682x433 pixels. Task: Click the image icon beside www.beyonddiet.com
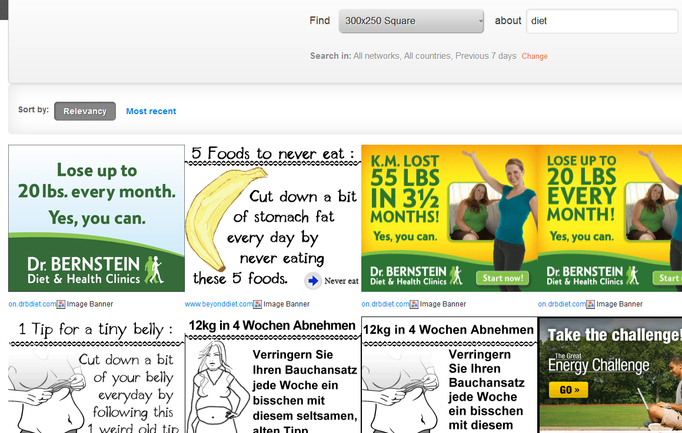coord(258,304)
